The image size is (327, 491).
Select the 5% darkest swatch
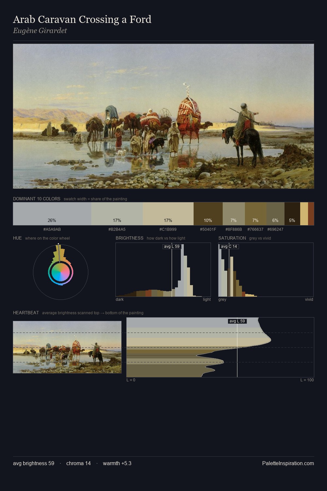(292, 214)
